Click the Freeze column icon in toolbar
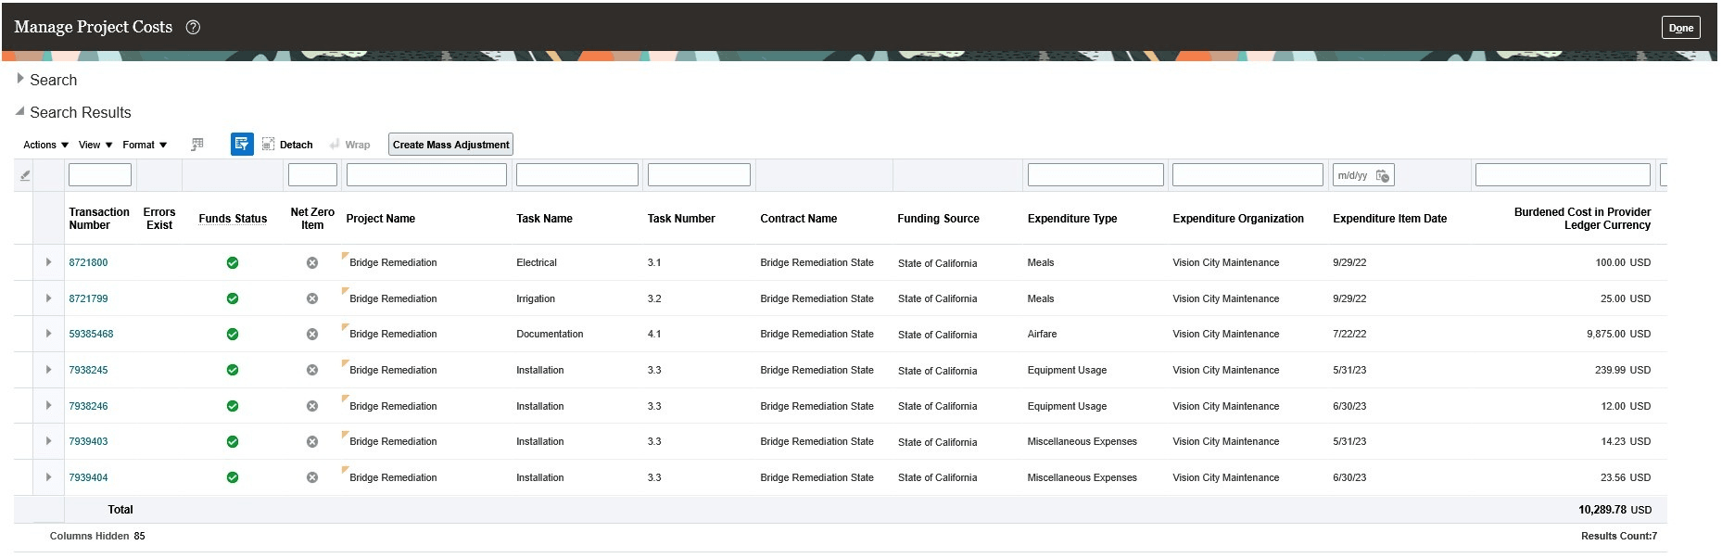Viewport: 1722px width, 558px height. [197, 145]
